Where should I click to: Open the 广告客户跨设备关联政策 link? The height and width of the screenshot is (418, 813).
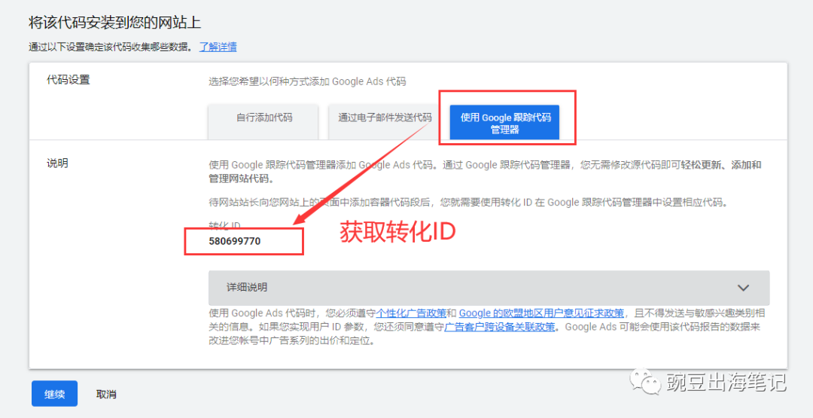click(x=500, y=327)
